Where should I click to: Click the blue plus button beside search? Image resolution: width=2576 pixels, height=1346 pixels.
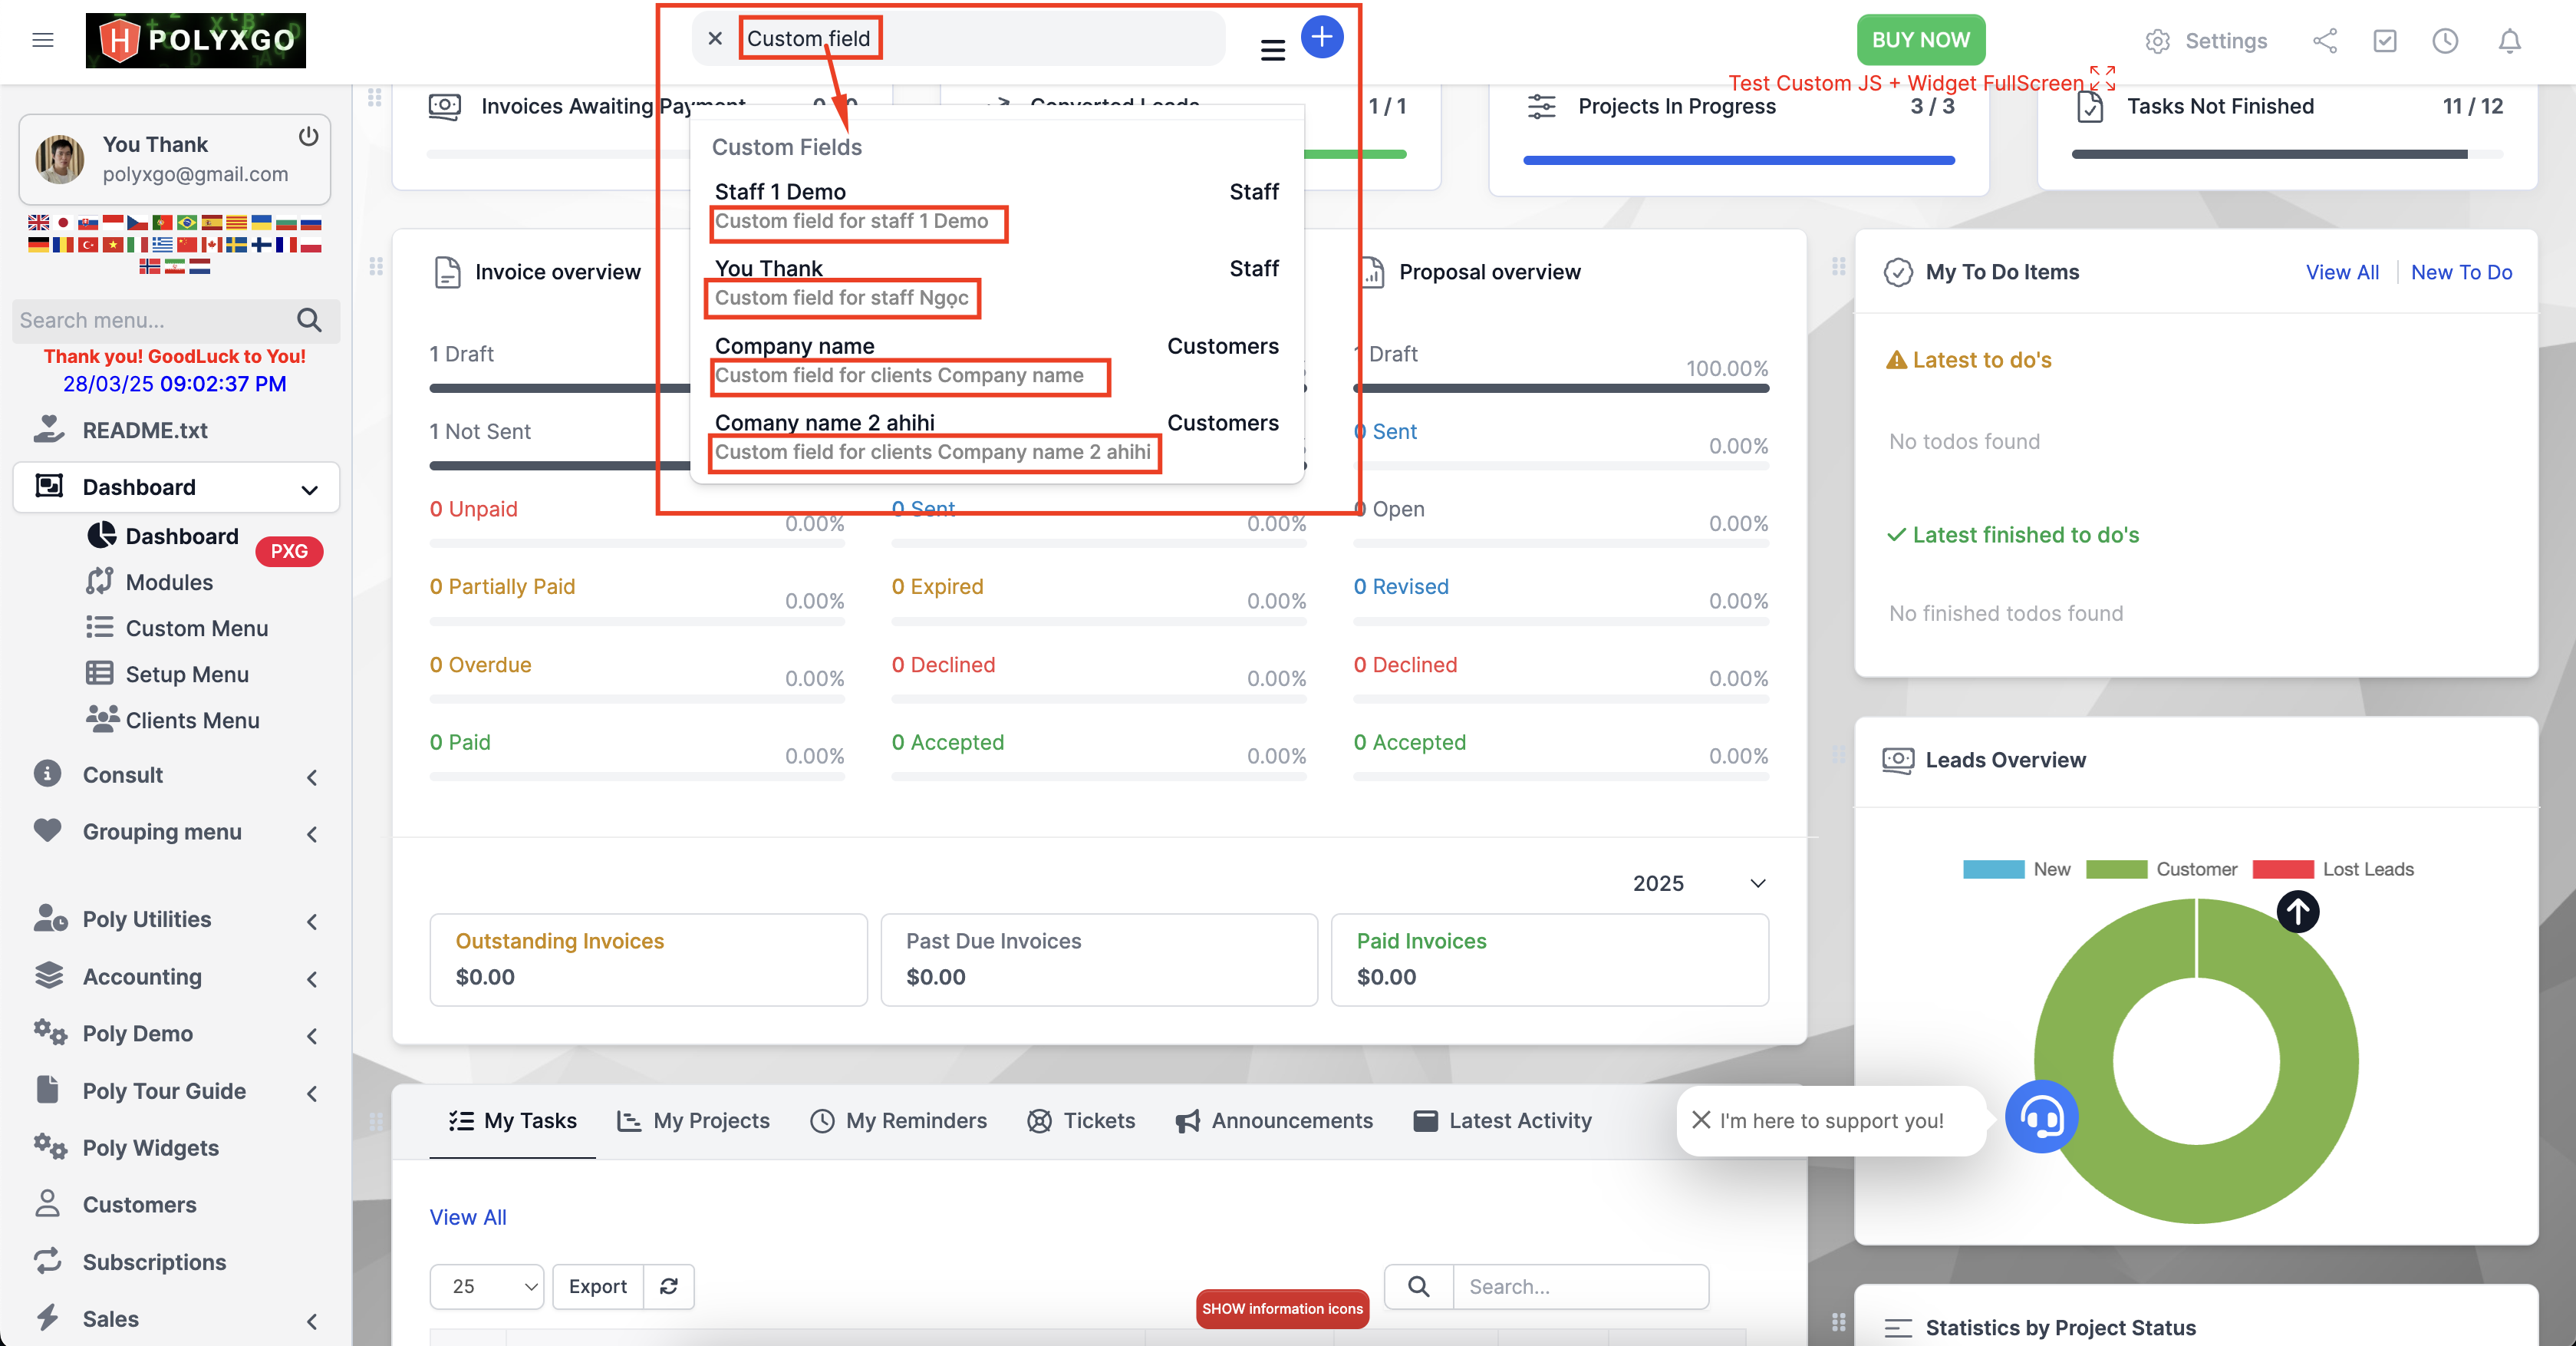click(1322, 37)
